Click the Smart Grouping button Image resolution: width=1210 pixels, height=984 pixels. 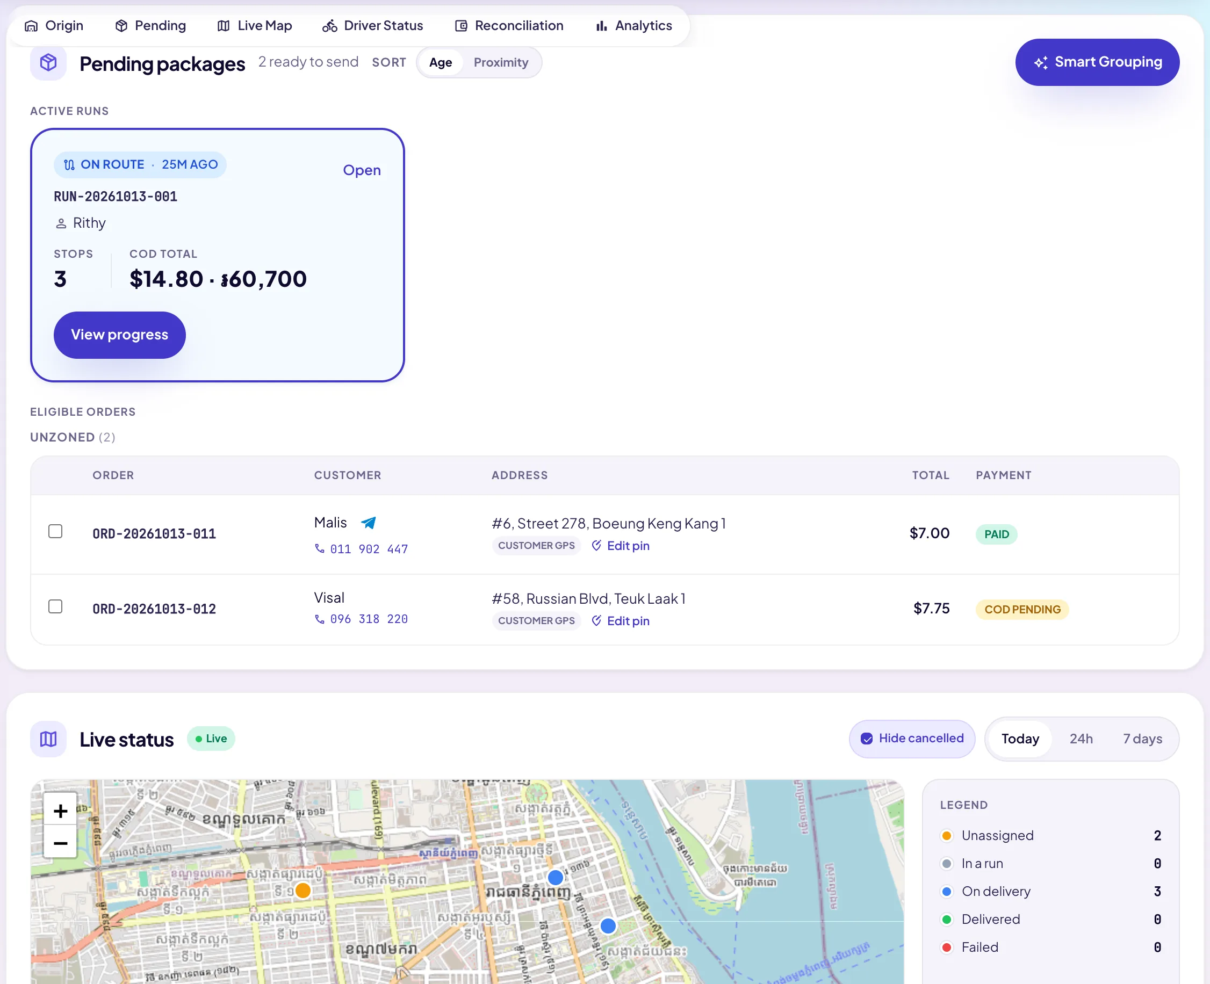click(x=1097, y=62)
